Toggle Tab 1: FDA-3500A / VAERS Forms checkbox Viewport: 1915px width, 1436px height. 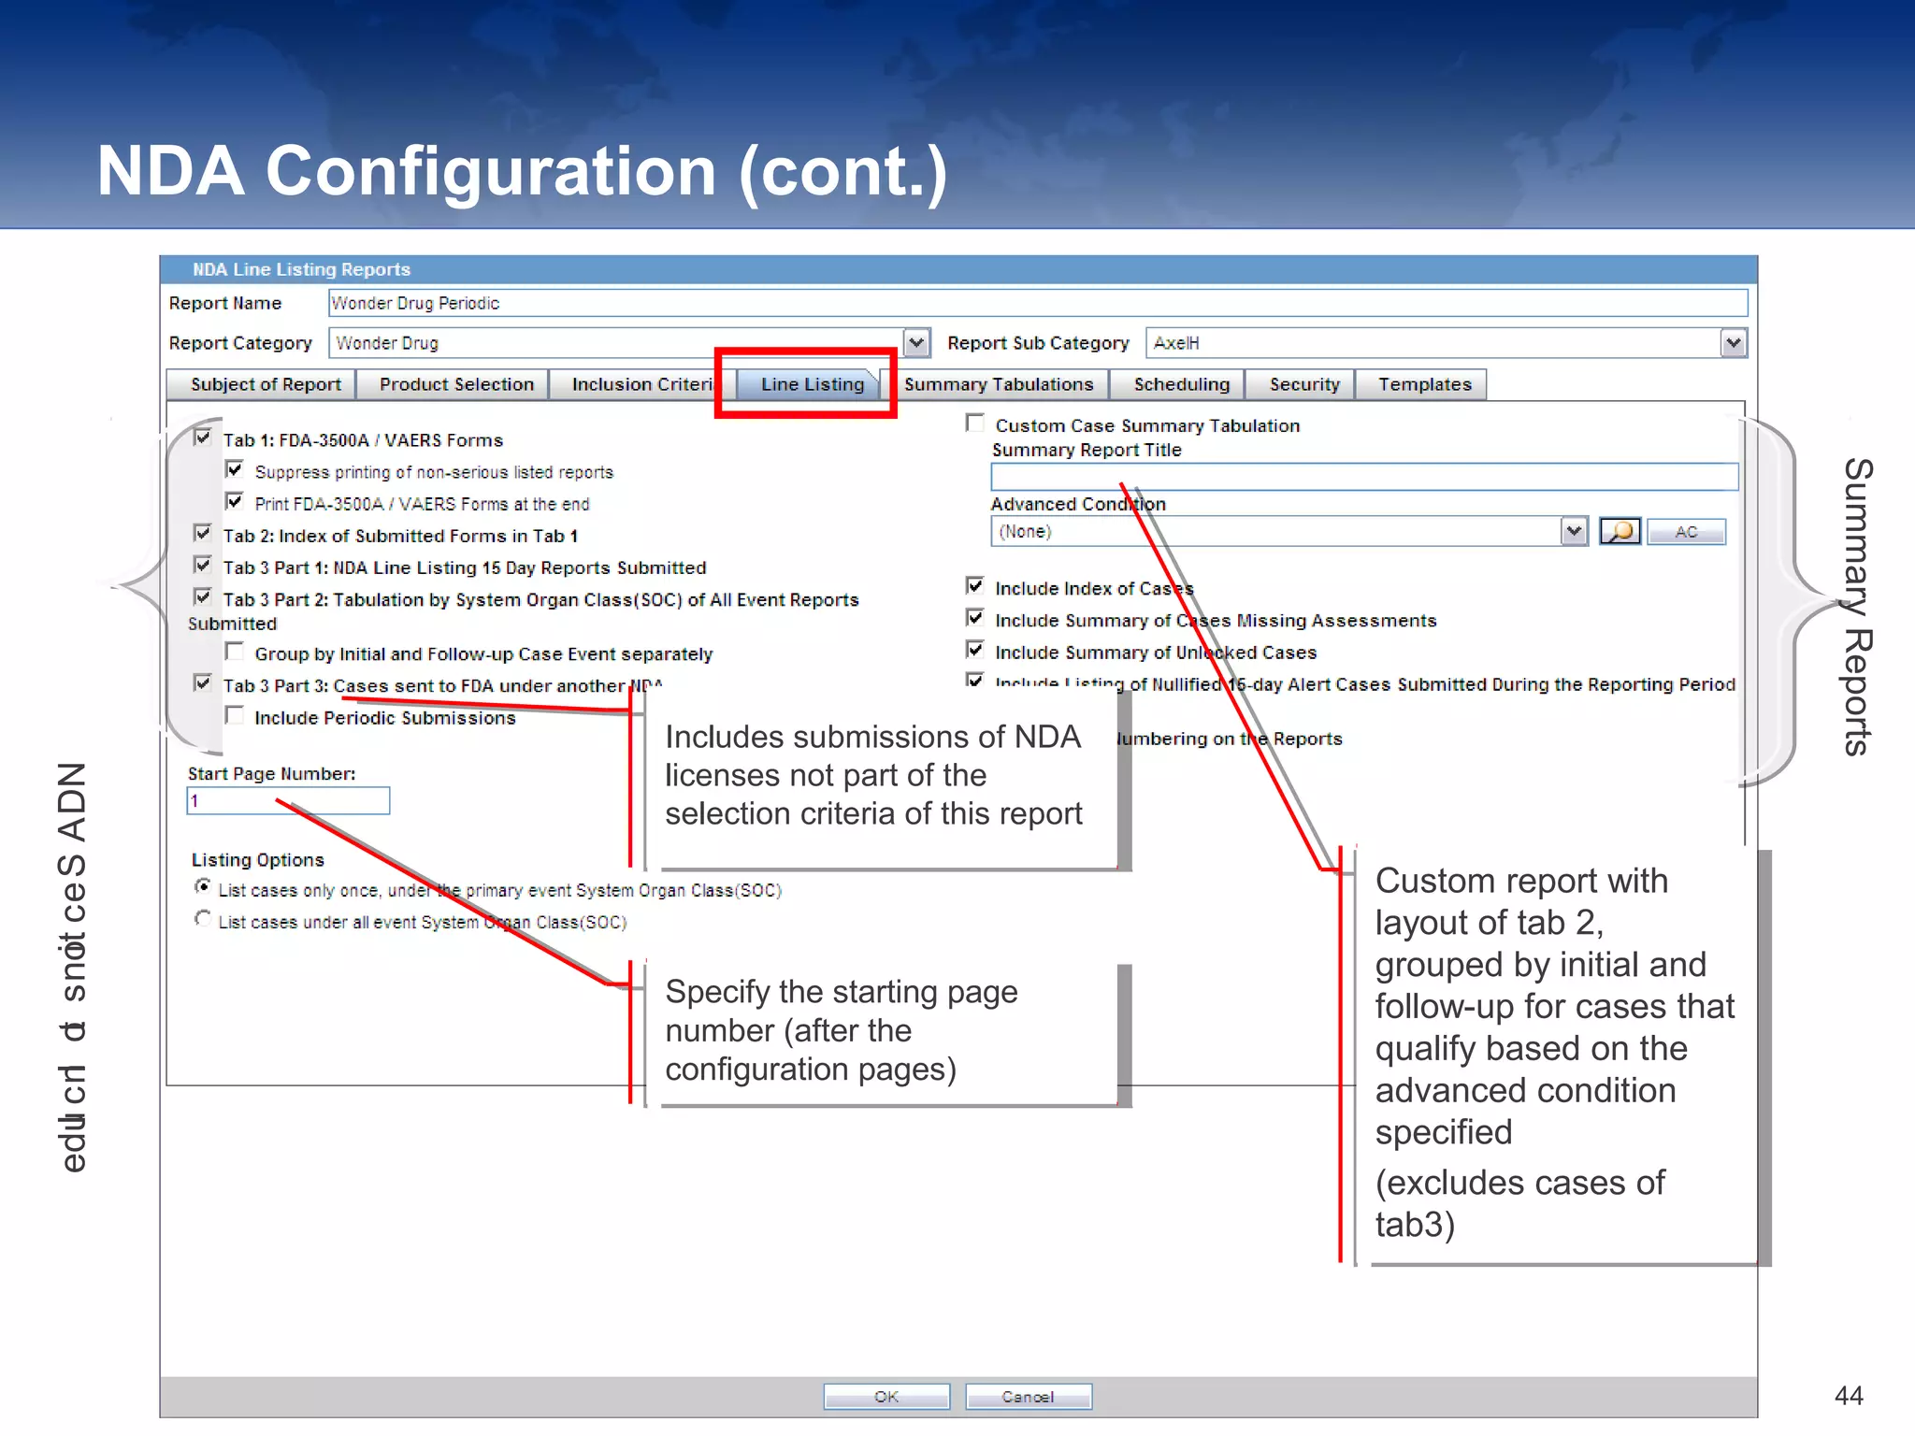pos(203,438)
